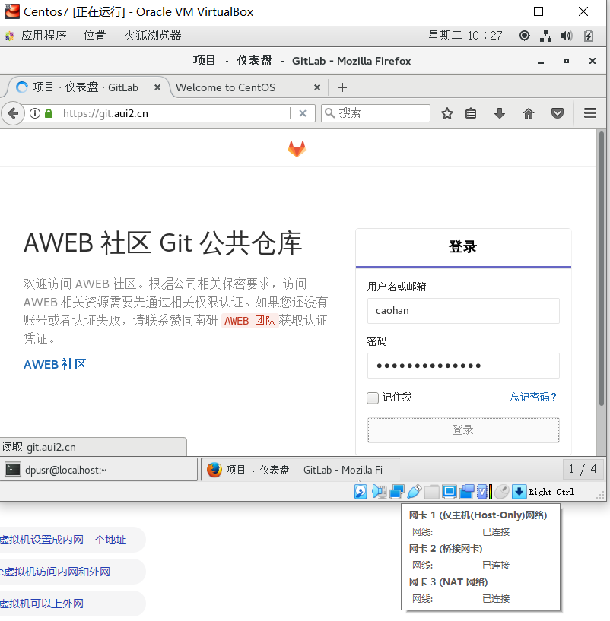Click VirtualBox keyboard capture arrow icon
The height and width of the screenshot is (621, 610).
(519, 492)
